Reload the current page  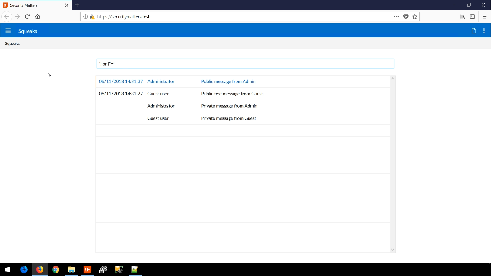27,16
